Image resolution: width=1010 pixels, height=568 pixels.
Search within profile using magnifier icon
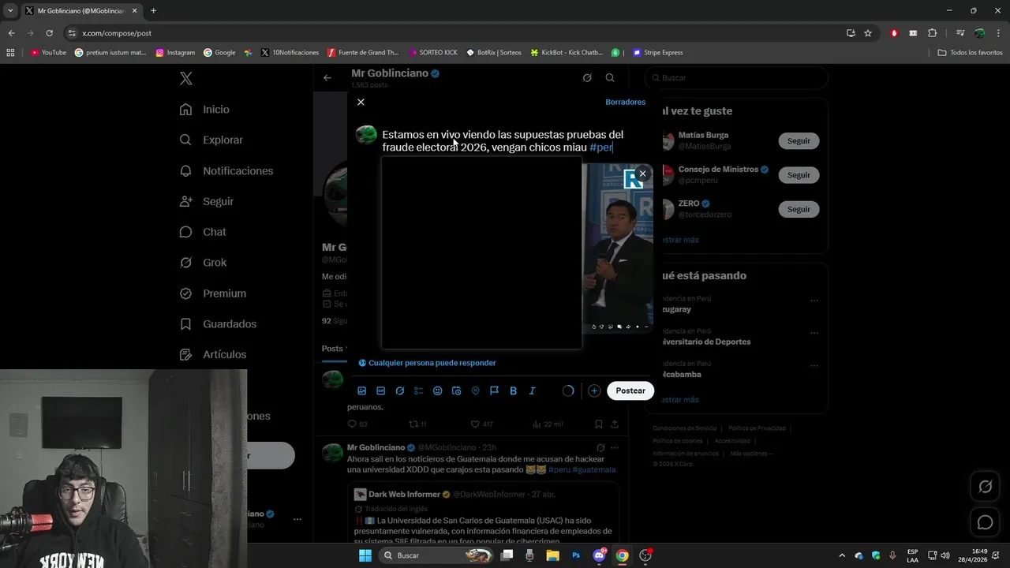(x=610, y=77)
